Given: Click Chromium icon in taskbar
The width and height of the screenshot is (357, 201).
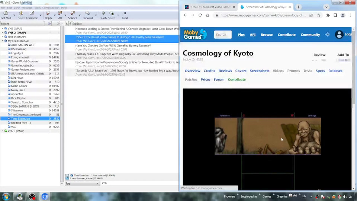Looking at the screenshot, I should point(45,197).
